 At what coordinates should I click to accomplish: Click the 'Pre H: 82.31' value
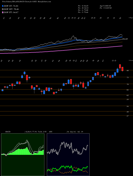tap(83, 8)
